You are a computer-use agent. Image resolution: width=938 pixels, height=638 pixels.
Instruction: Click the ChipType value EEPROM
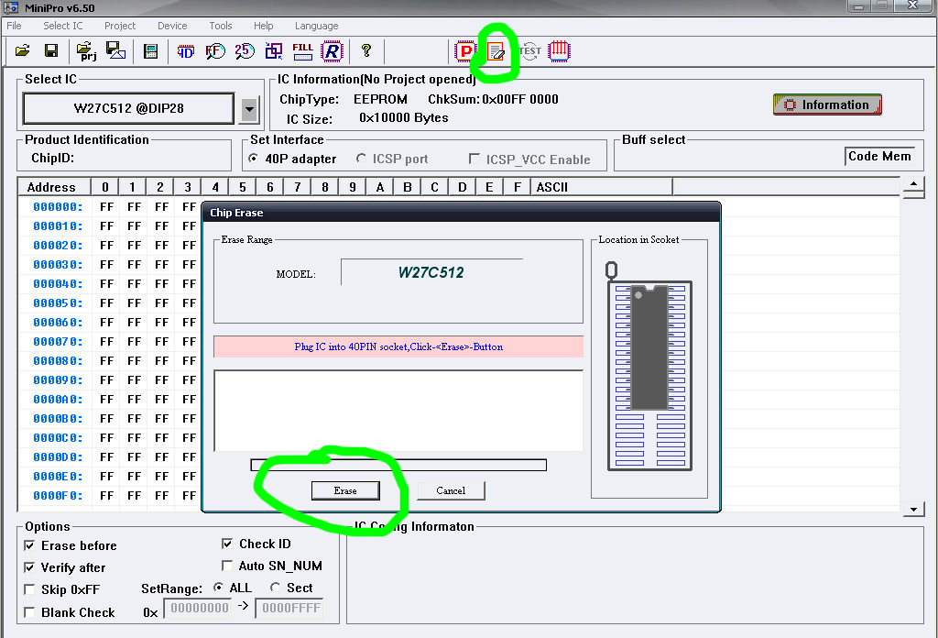coord(380,99)
